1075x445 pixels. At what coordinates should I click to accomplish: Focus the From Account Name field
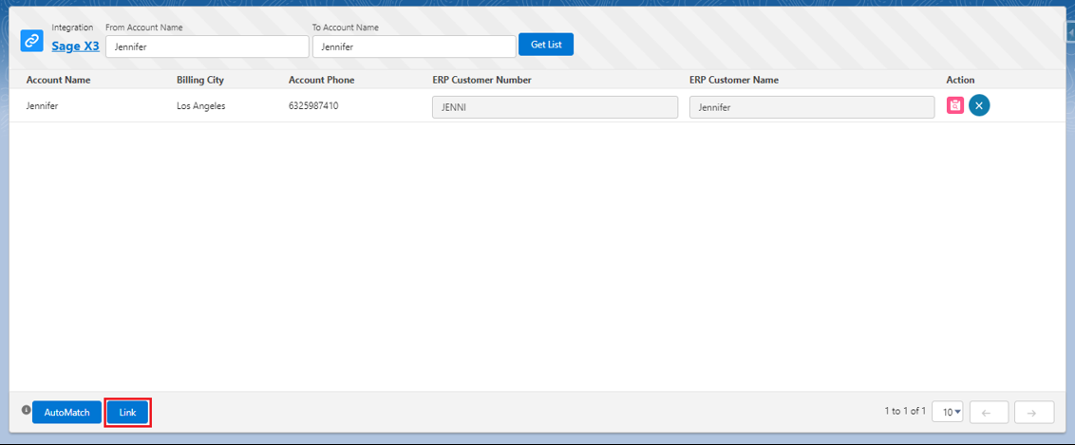pyautogui.click(x=207, y=46)
